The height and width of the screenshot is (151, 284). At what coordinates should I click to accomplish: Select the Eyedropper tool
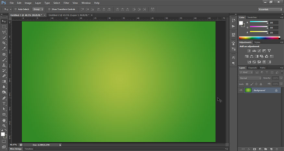(4, 49)
